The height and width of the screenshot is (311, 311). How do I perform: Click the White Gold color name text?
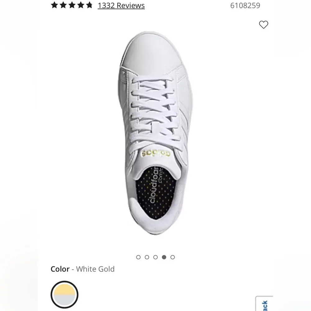click(x=95, y=269)
